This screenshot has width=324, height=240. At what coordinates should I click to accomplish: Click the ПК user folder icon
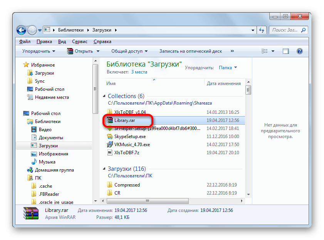[30, 178]
